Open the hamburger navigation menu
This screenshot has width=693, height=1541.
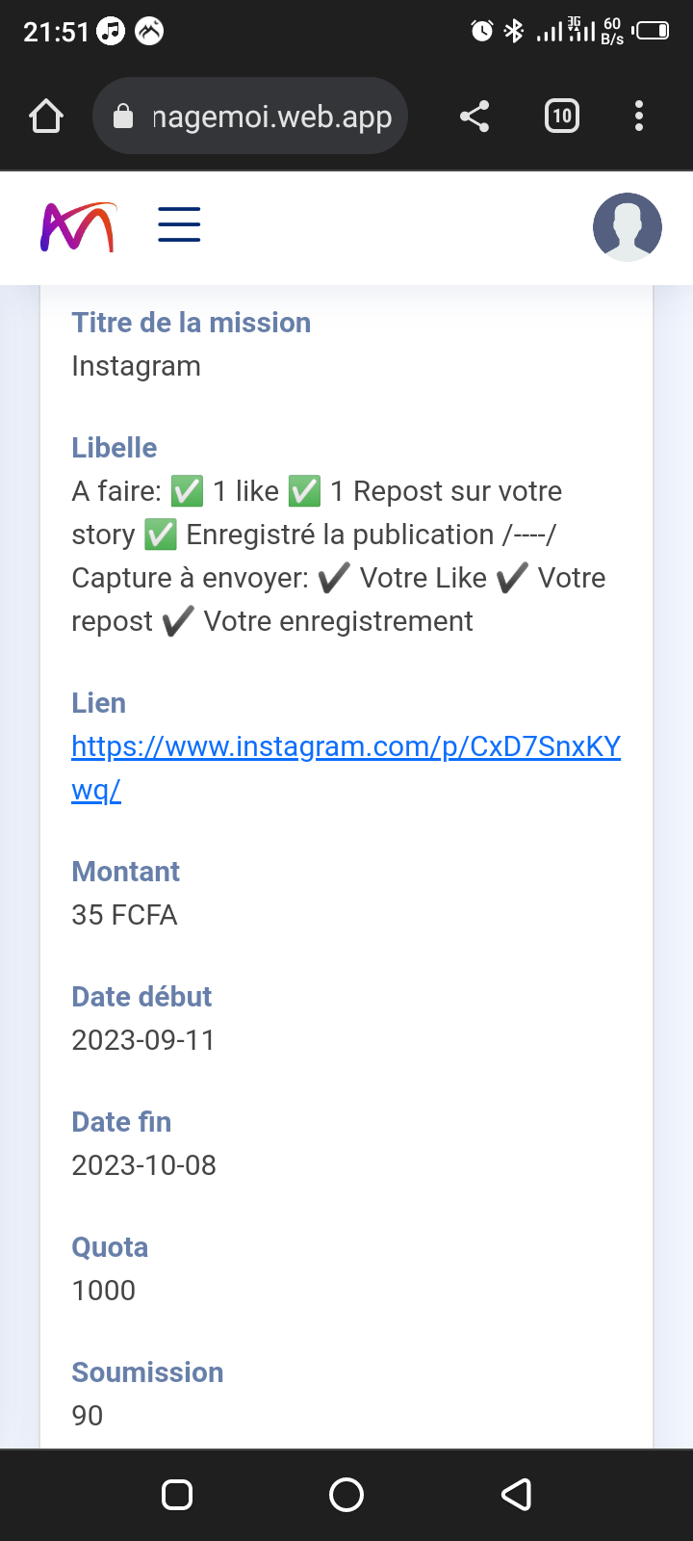179,225
